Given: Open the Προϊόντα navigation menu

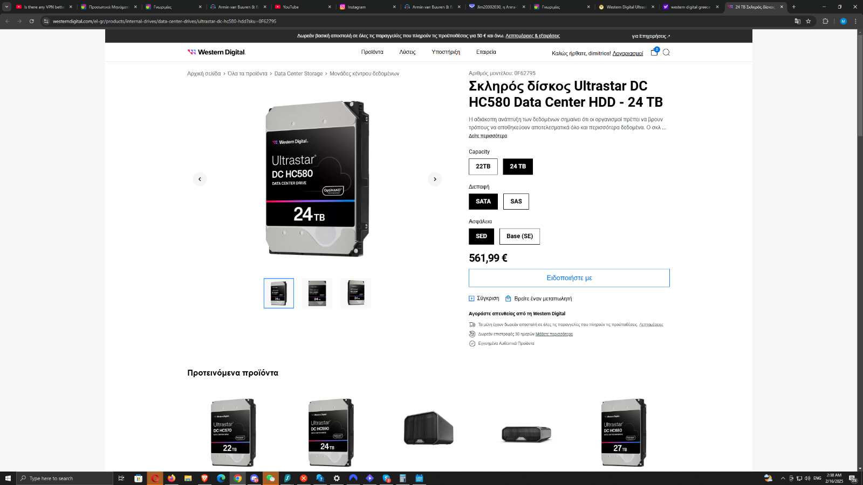Looking at the screenshot, I should click(372, 52).
